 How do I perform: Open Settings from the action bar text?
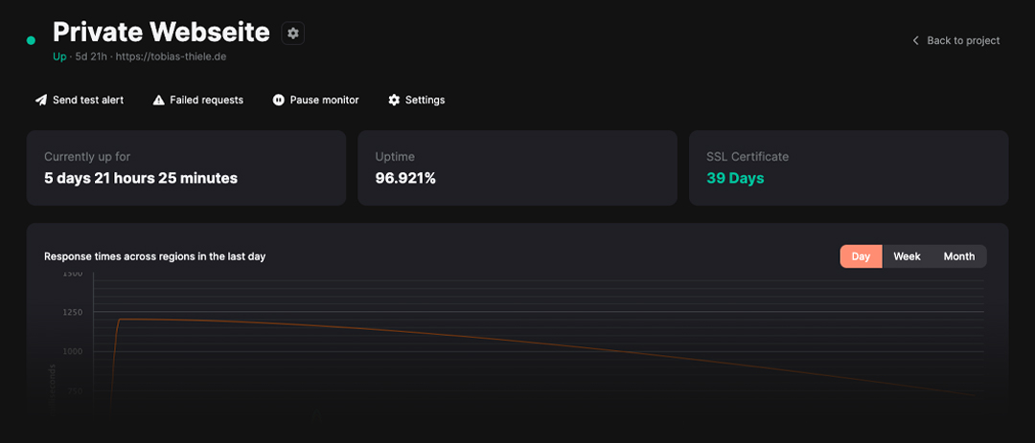tap(425, 100)
